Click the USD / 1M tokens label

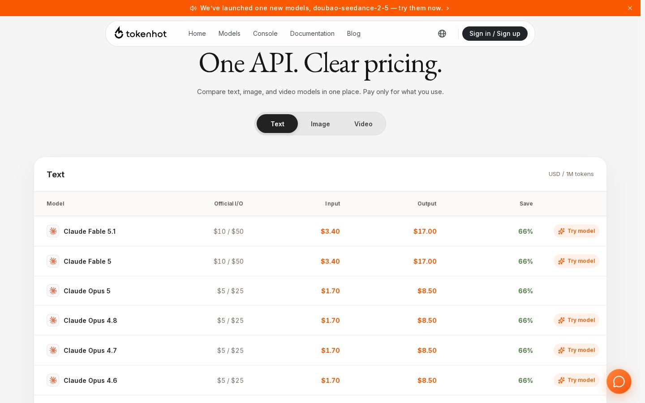571,174
